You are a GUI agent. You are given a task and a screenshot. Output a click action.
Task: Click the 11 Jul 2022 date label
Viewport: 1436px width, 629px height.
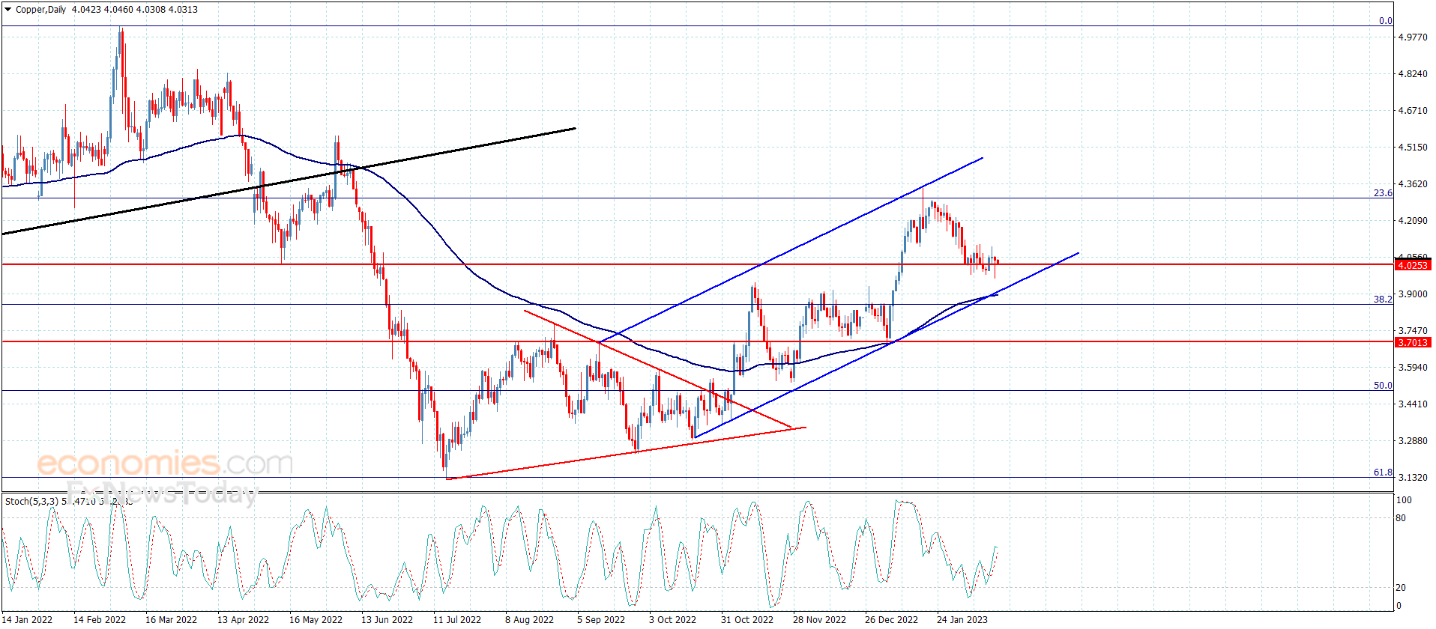[x=457, y=619]
